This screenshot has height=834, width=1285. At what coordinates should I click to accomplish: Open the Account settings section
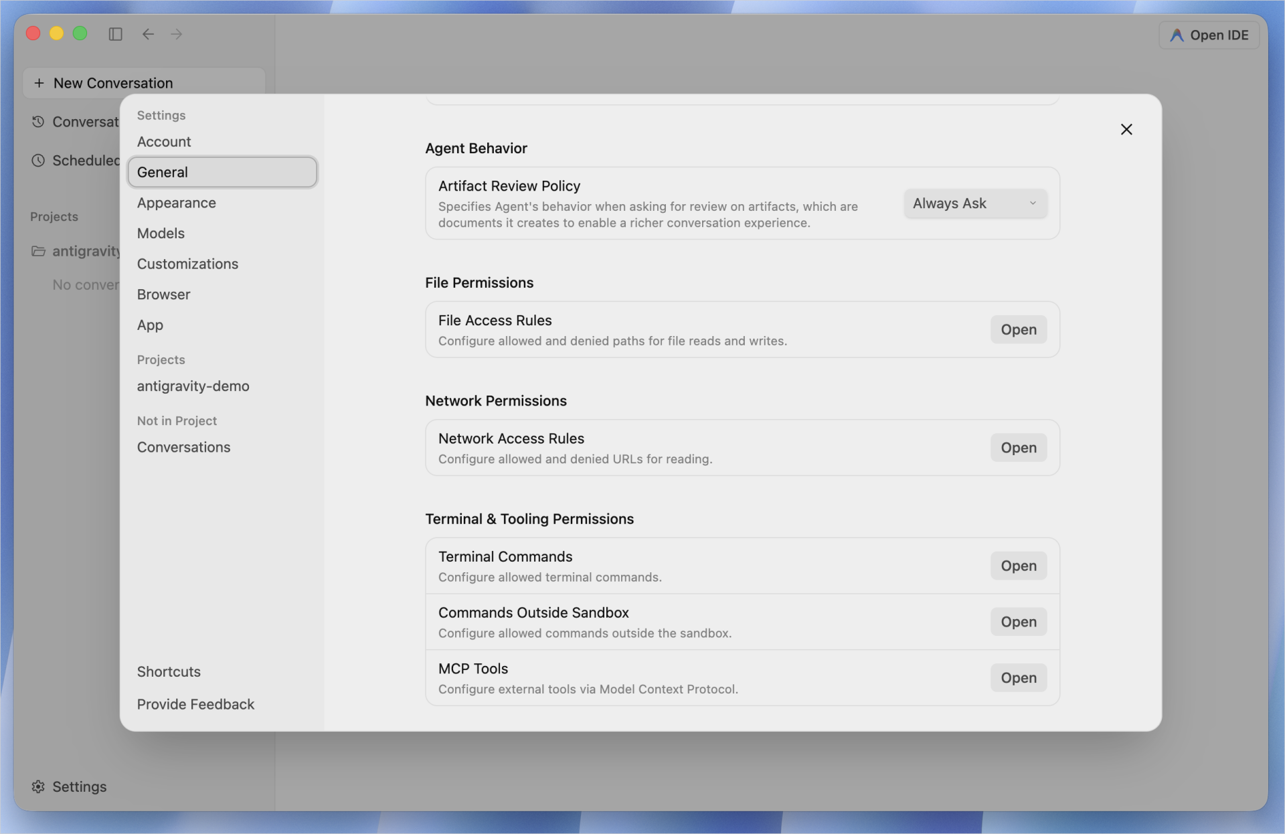(222, 142)
